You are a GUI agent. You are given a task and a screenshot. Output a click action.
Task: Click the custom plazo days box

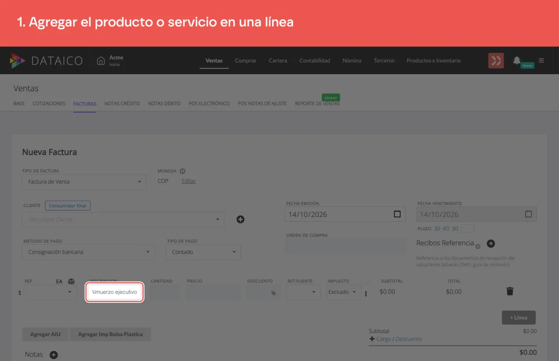[x=467, y=229]
